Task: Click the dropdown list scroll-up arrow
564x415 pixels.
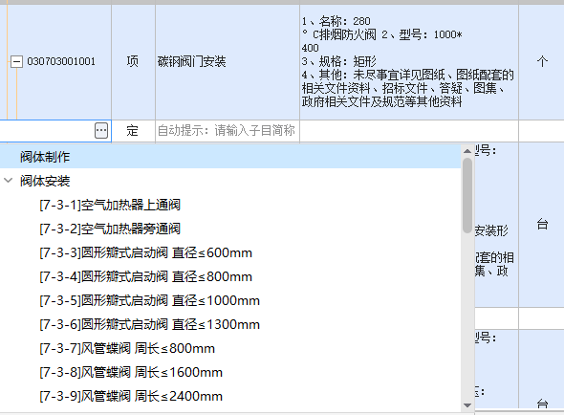Action: click(467, 151)
